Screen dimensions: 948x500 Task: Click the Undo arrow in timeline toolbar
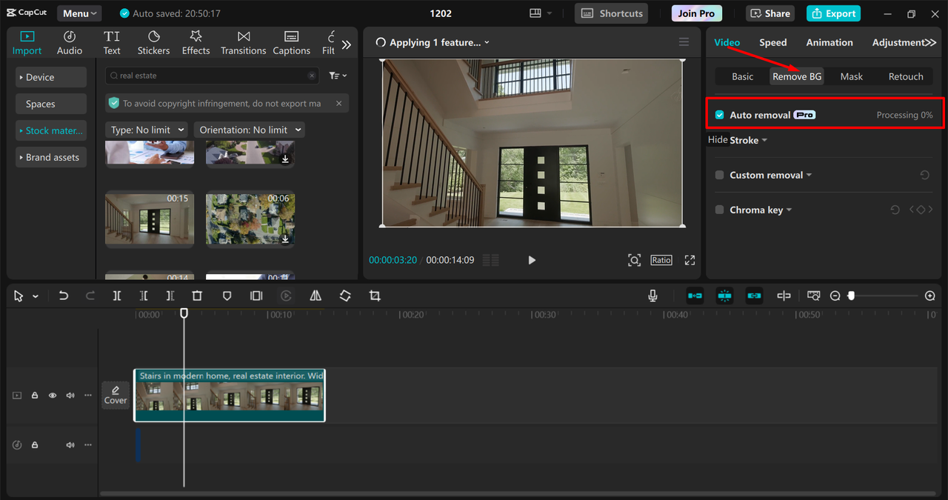click(64, 296)
